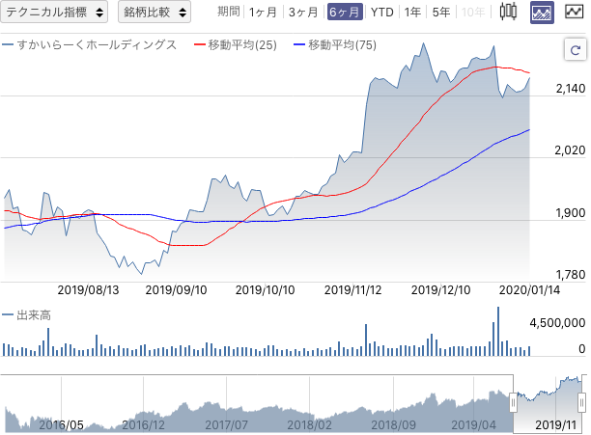Open the テクニカル指標 dropdown
The height and width of the screenshot is (435, 591).
54,12
